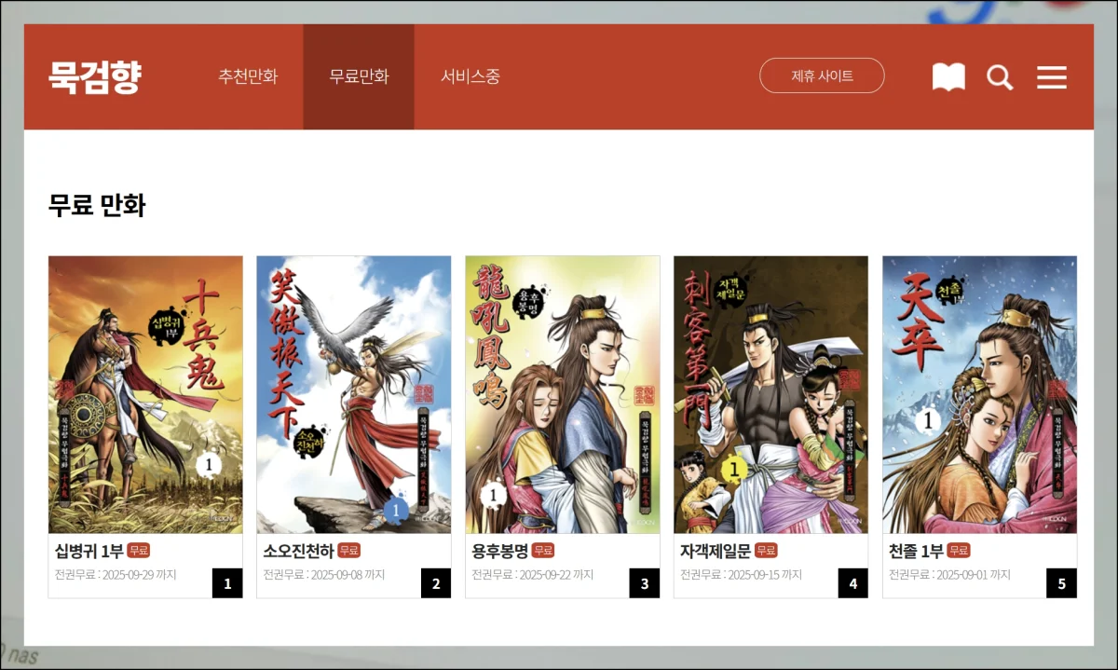
Task: Go to the 묵검향 home logo
Action: click(x=95, y=76)
